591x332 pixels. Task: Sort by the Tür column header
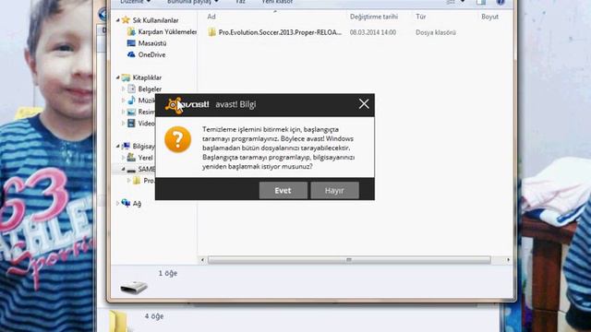[x=421, y=17]
